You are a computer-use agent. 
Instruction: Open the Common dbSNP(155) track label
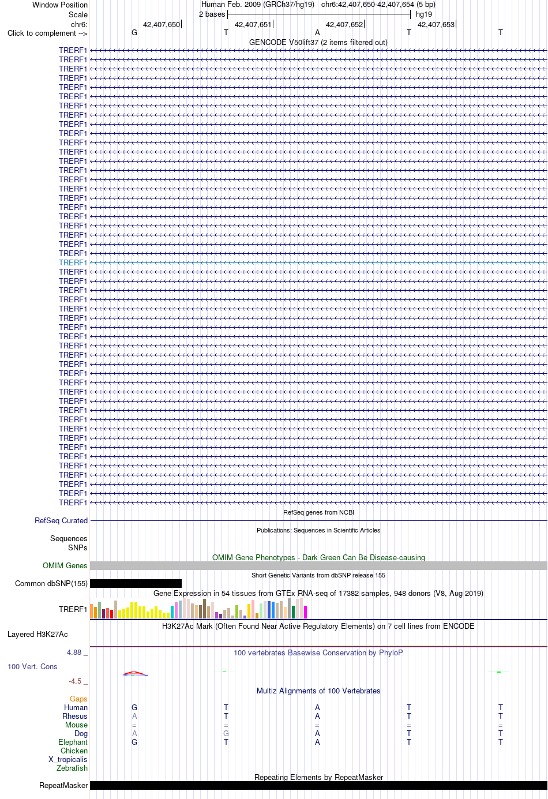[x=51, y=583]
